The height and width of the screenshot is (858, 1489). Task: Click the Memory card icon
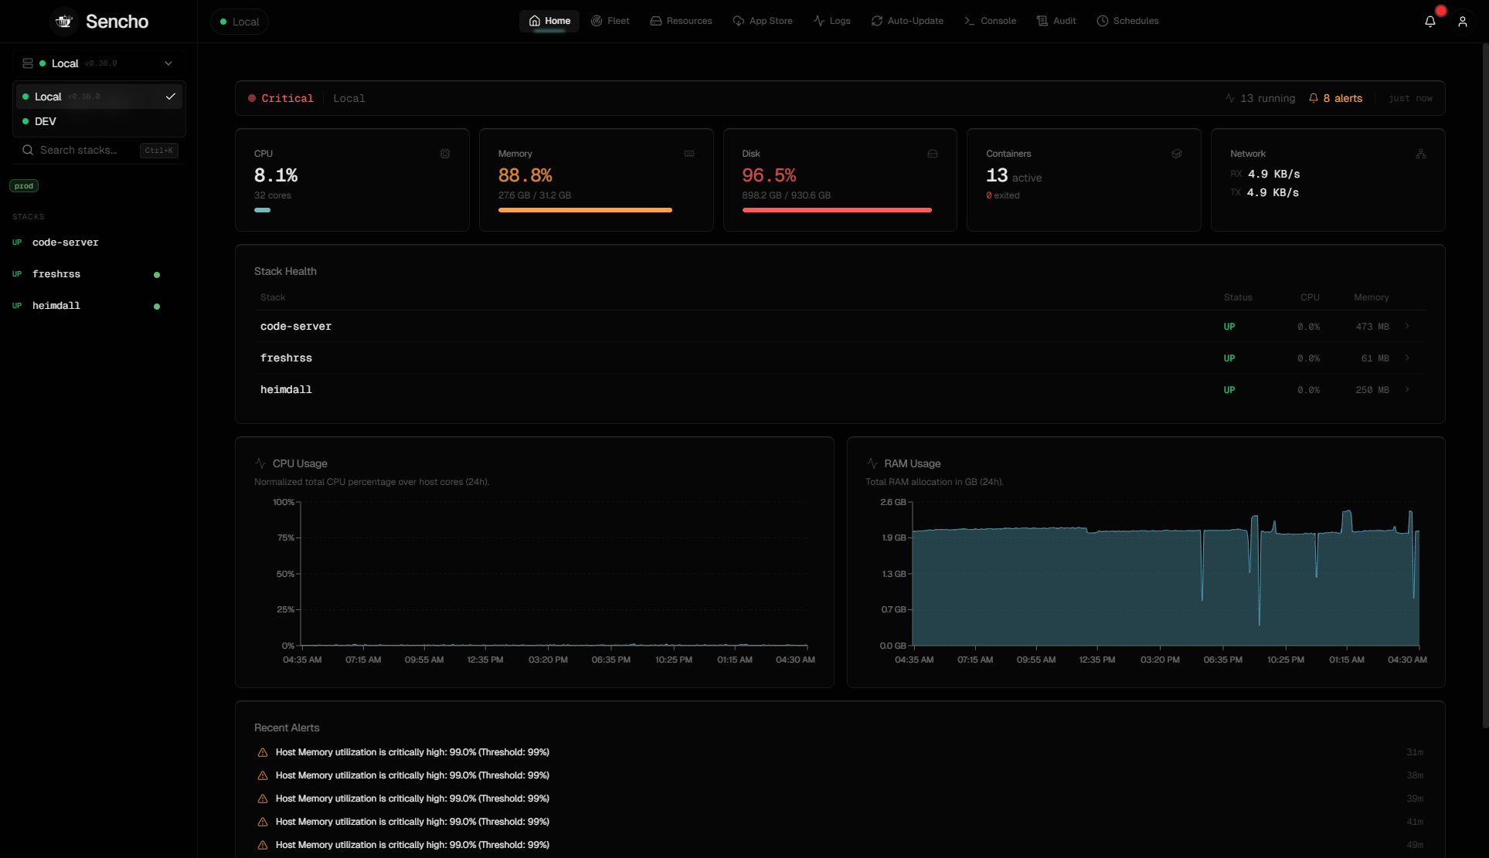689,154
